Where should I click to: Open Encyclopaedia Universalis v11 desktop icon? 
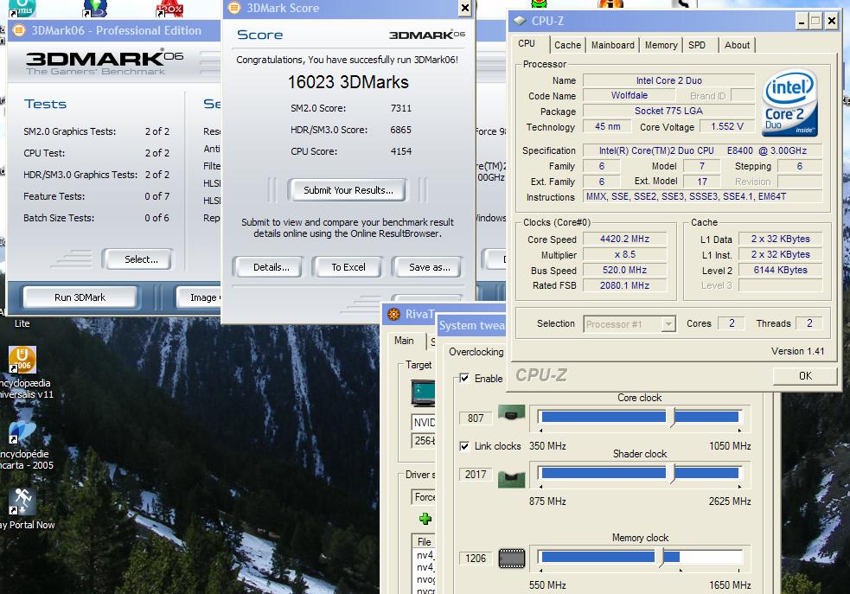tap(22, 360)
